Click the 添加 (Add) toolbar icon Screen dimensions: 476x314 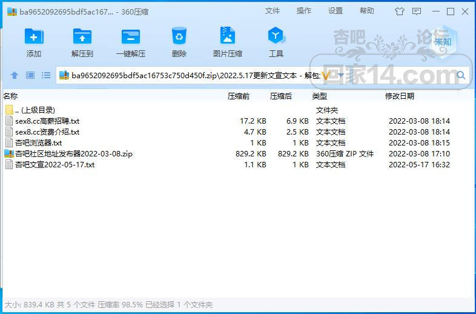pos(34,36)
